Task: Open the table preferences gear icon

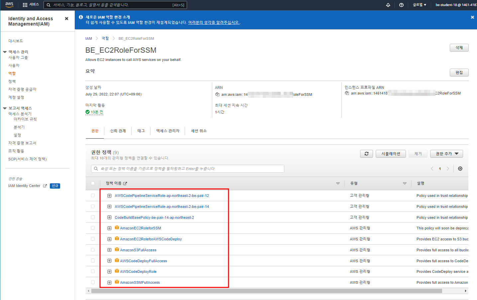Action: point(460,169)
